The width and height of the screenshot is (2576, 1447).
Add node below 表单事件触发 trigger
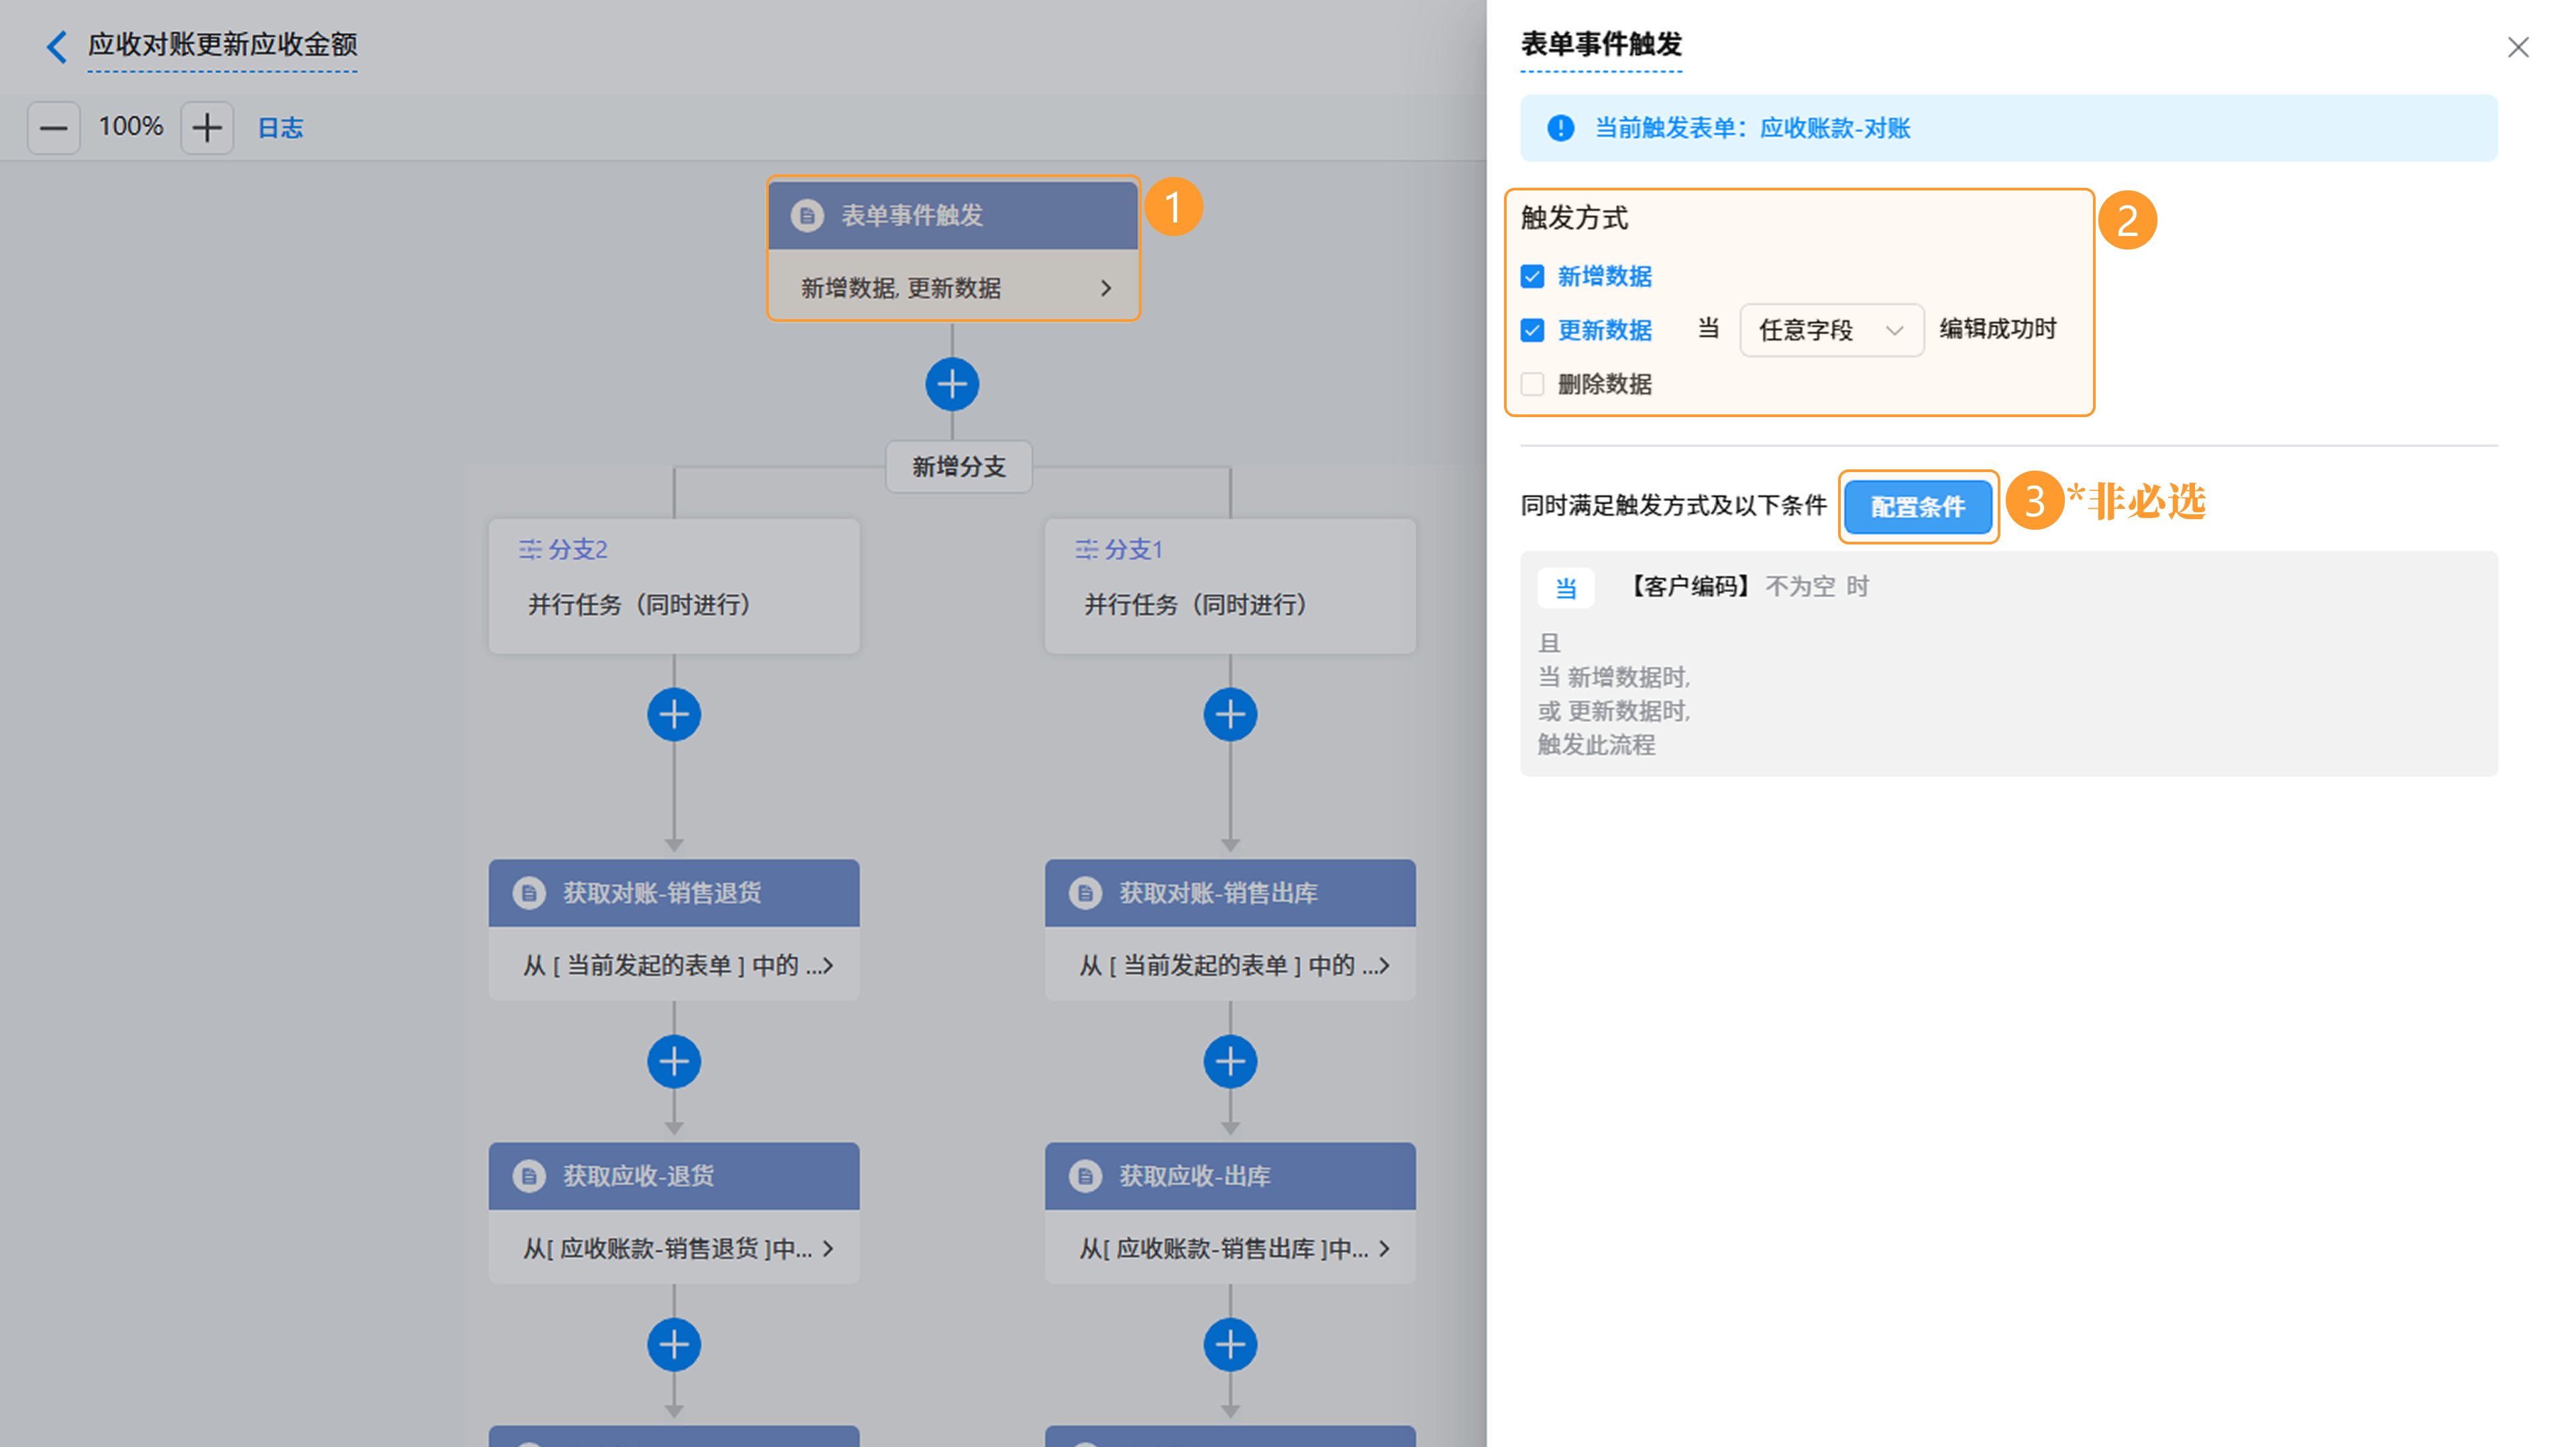(x=952, y=385)
